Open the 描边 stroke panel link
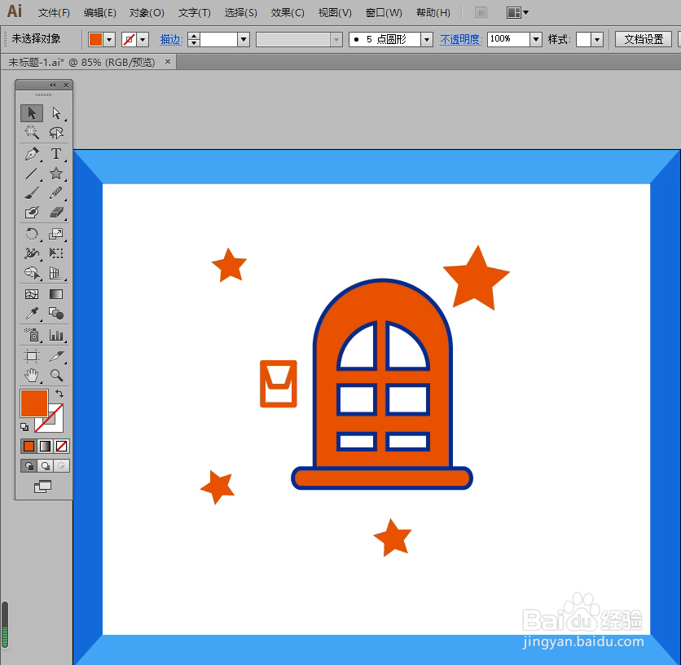 pyautogui.click(x=171, y=40)
